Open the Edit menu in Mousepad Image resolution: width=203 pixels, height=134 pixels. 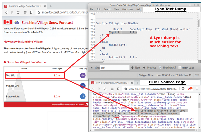[x=98, y=9]
